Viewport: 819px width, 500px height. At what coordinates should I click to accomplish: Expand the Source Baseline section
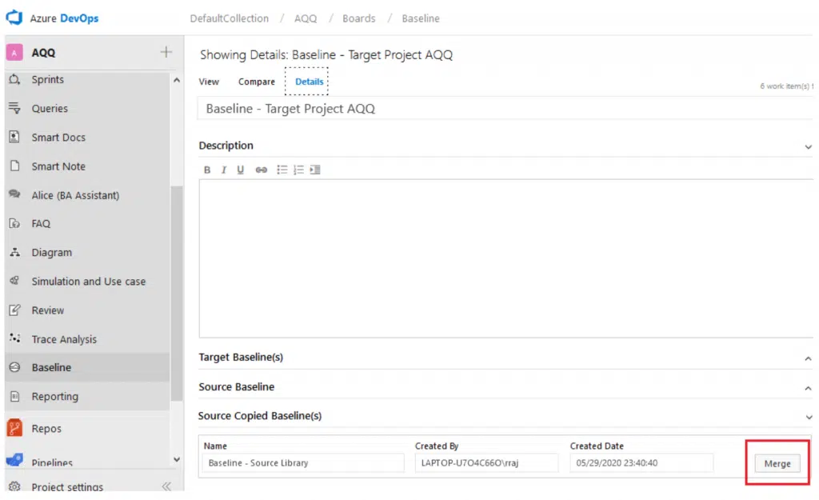808,388
